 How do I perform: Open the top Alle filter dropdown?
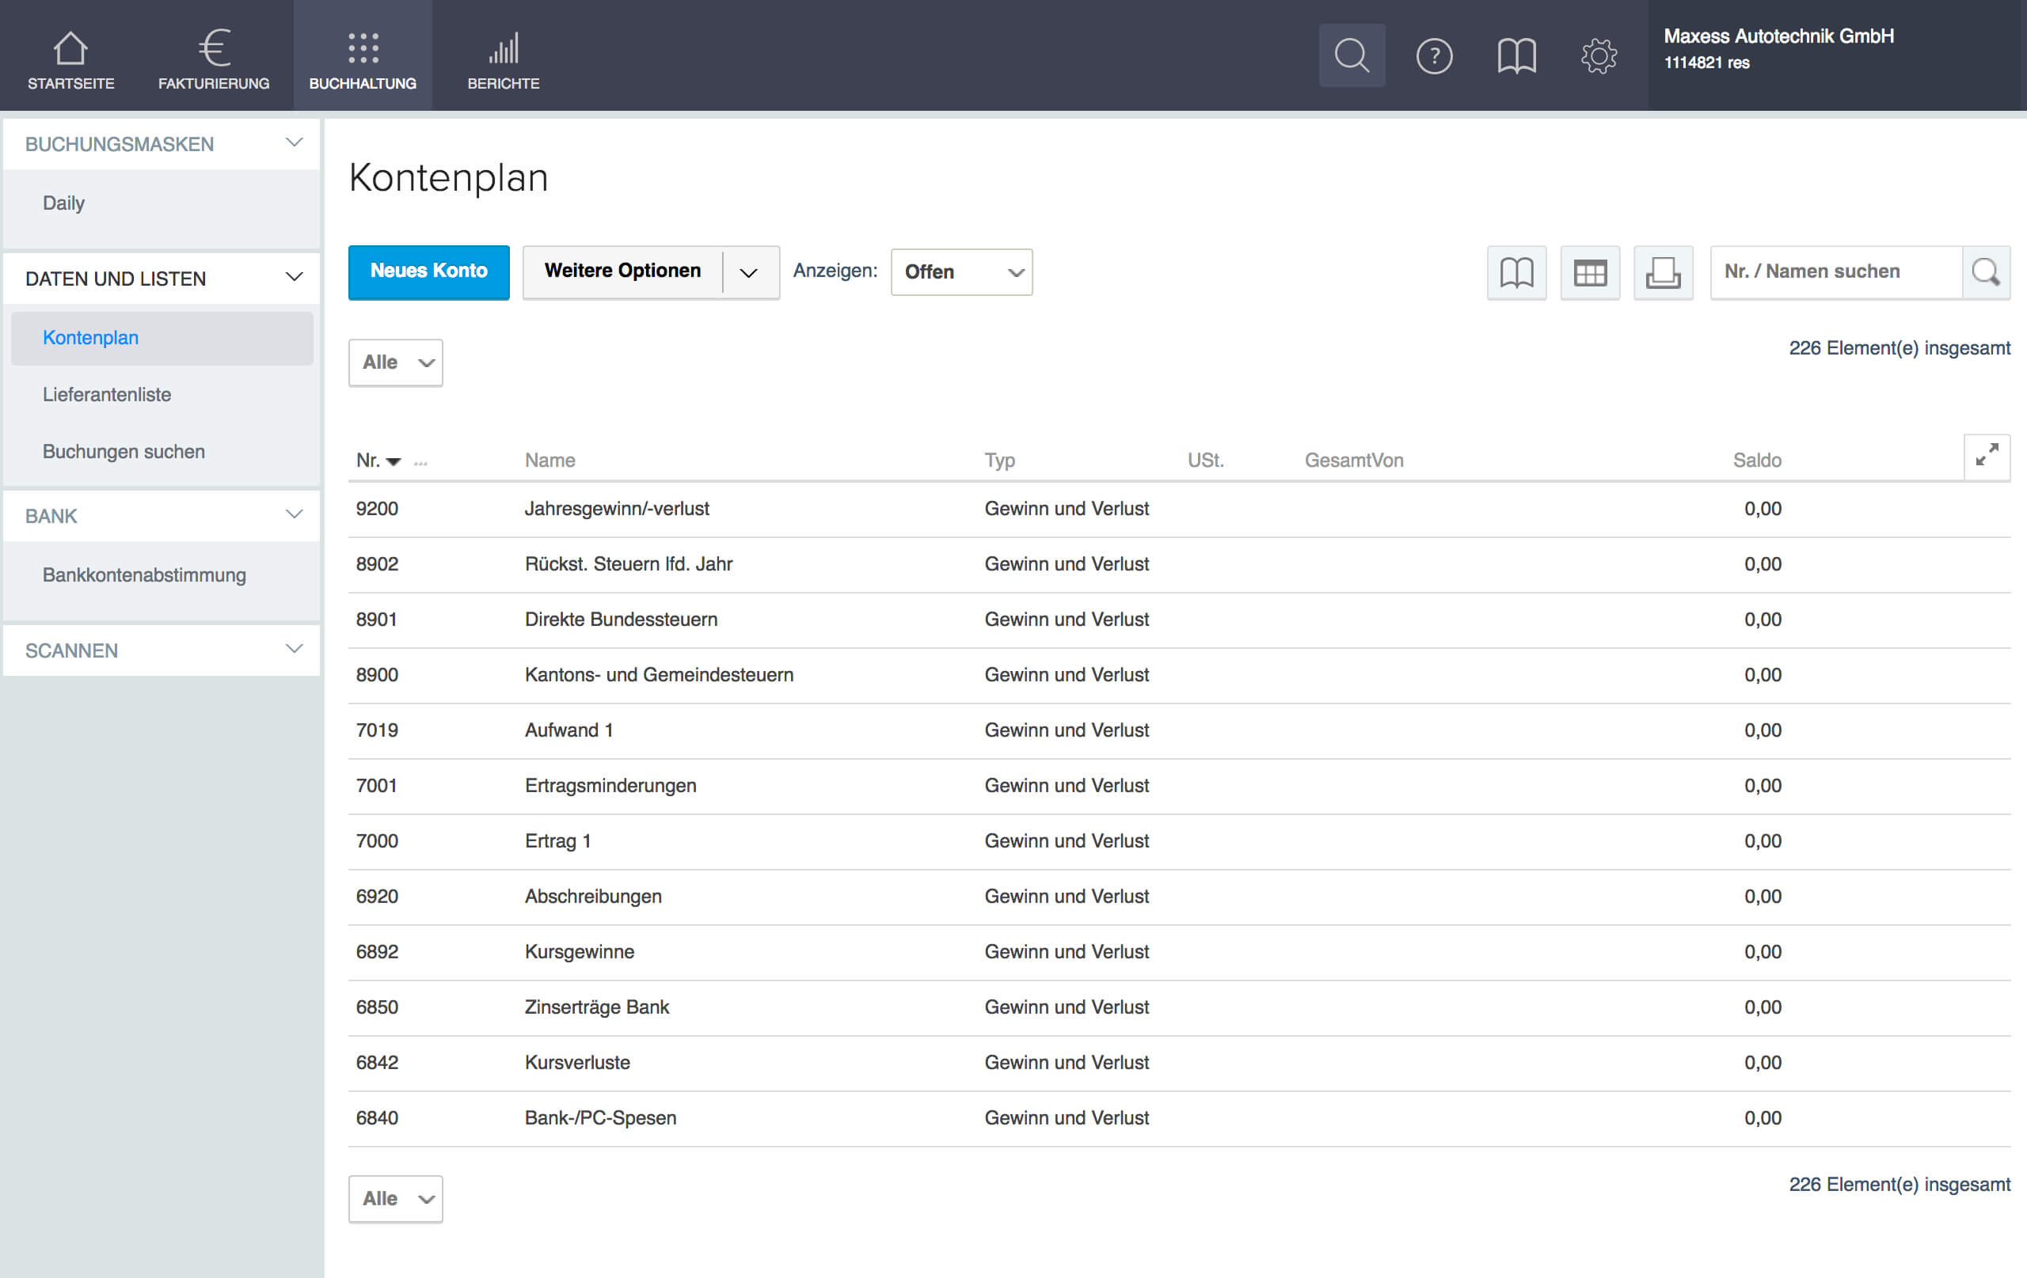395,362
